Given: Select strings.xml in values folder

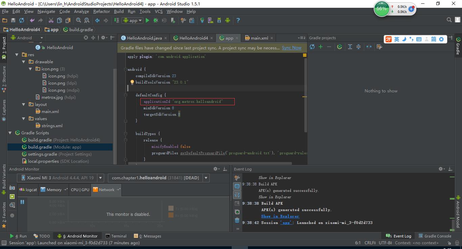Looking at the screenshot, I should tap(49, 126).
